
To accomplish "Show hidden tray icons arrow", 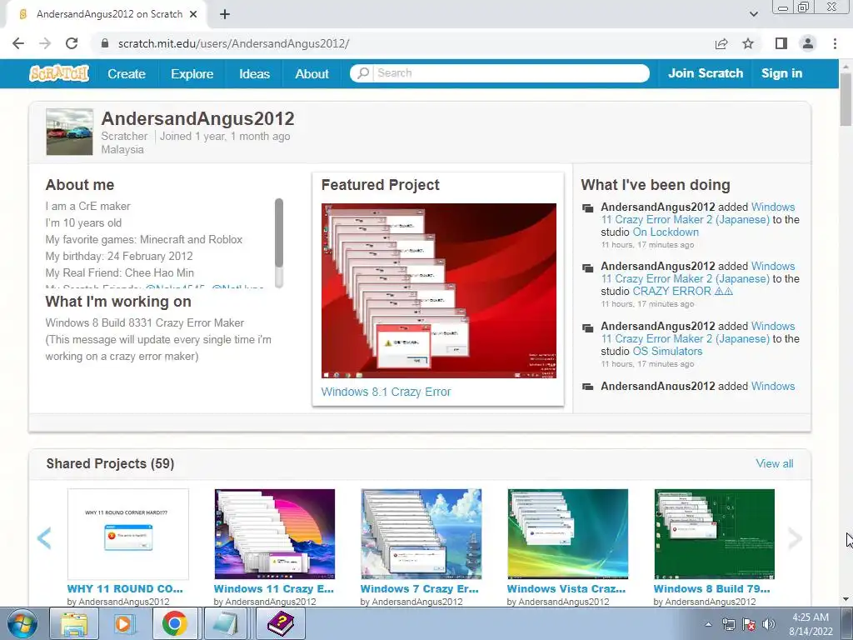I will point(708,624).
